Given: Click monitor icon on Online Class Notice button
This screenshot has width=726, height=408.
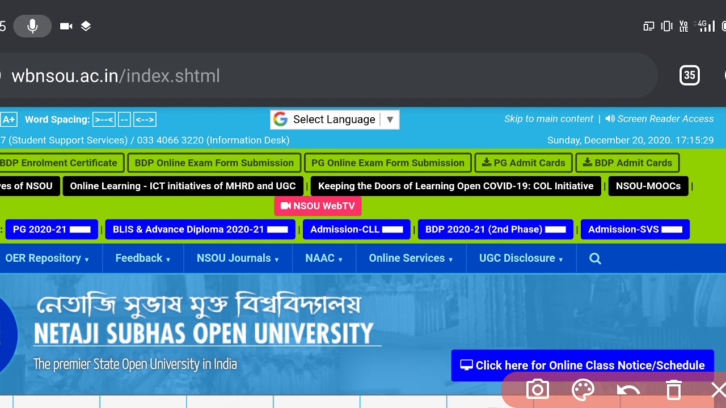Looking at the screenshot, I should (x=466, y=365).
